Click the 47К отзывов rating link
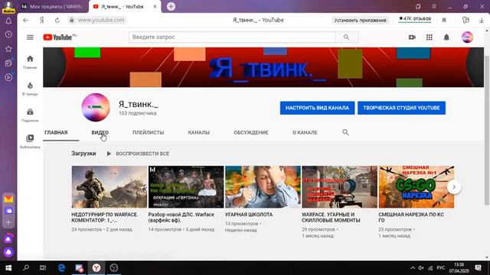The image size is (490, 275). pyautogui.click(x=415, y=18)
